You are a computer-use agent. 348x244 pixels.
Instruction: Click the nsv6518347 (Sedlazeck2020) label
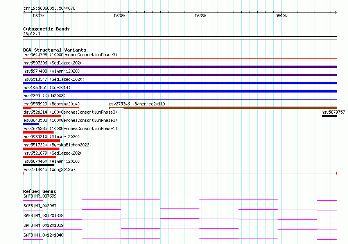(54, 79)
